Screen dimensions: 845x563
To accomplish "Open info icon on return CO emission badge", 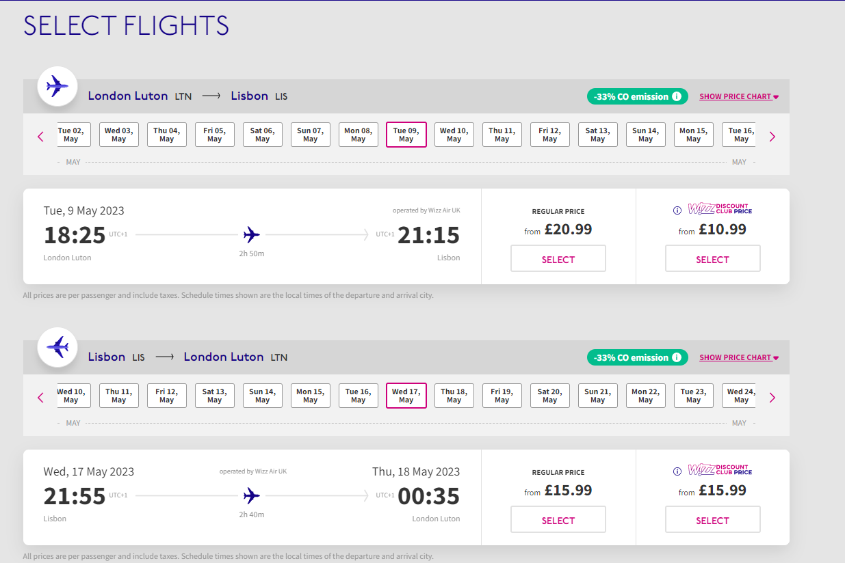I will [x=677, y=357].
